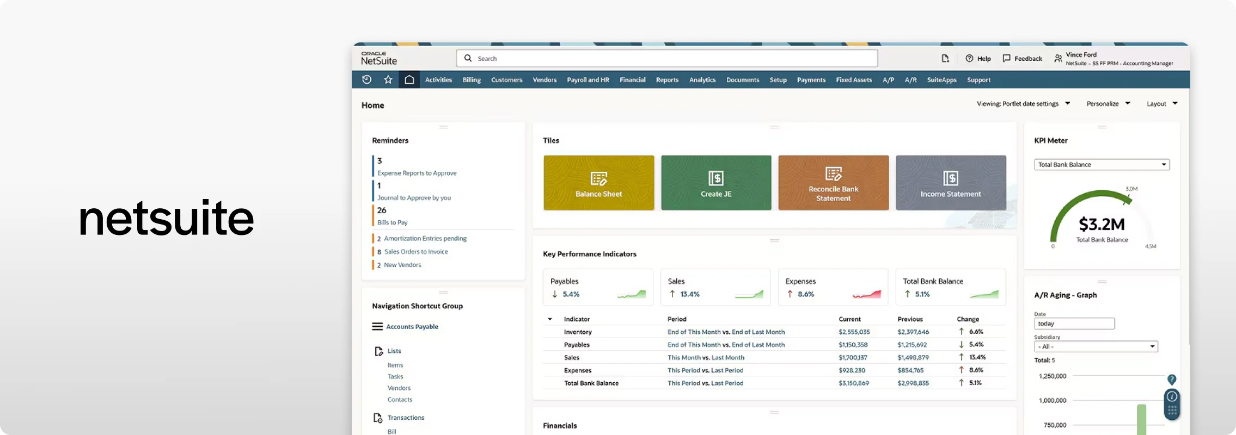Image resolution: width=1236 pixels, height=435 pixels.
Task: Click the question mark marker on A/R Aging graph
Action: click(x=1172, y=380)
